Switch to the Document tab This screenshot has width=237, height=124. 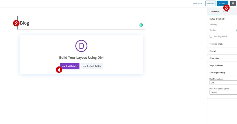point(214,12)
